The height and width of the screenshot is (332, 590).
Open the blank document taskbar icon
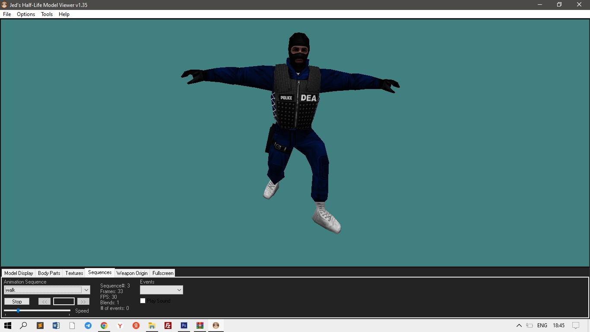pos(72,326)
